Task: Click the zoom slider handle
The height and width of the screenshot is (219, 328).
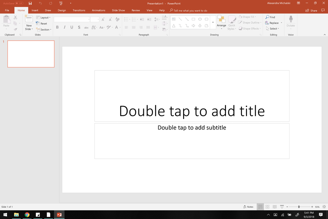Action: point(299,207)
